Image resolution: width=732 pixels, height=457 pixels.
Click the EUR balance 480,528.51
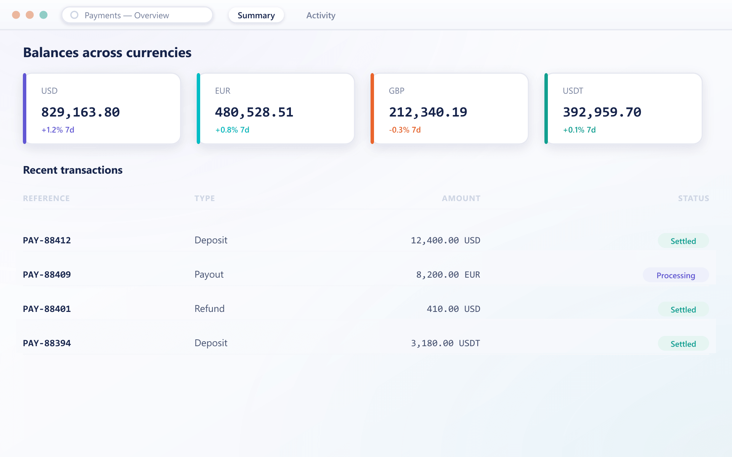(x=254, y=112)
